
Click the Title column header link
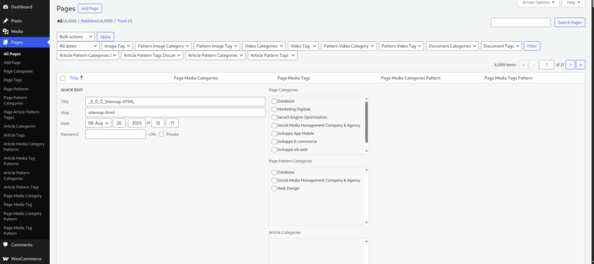click(x=74, y=78)
